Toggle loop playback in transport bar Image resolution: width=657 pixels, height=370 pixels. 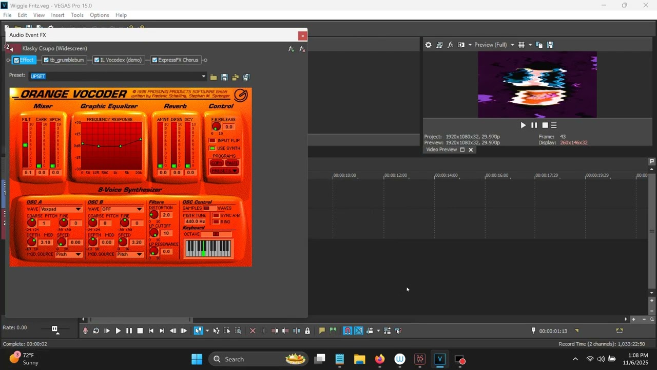click(96, 331)
